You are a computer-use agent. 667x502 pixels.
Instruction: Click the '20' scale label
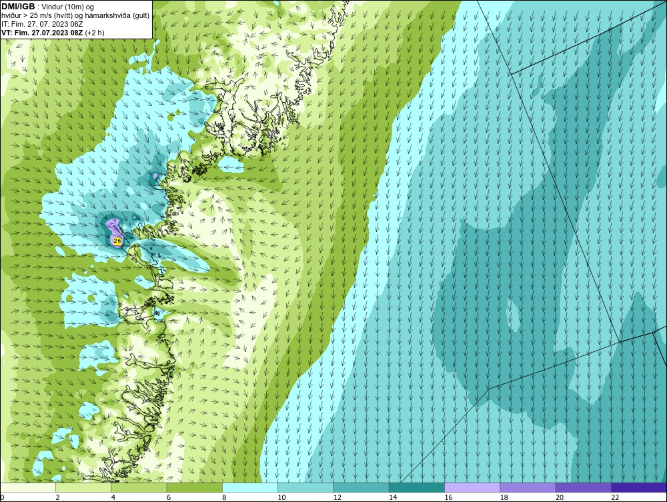(x=560, y=498)
